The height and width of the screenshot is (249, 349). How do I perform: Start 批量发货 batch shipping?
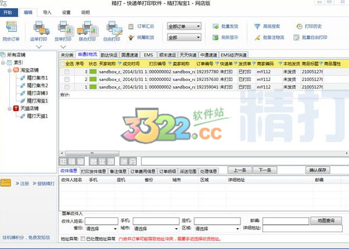(226, 27)
